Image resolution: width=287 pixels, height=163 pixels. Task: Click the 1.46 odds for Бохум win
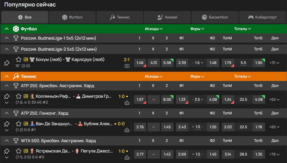coord(140,63)
